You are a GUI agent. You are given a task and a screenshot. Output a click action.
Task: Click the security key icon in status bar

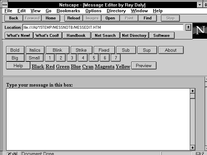[12, 153]
